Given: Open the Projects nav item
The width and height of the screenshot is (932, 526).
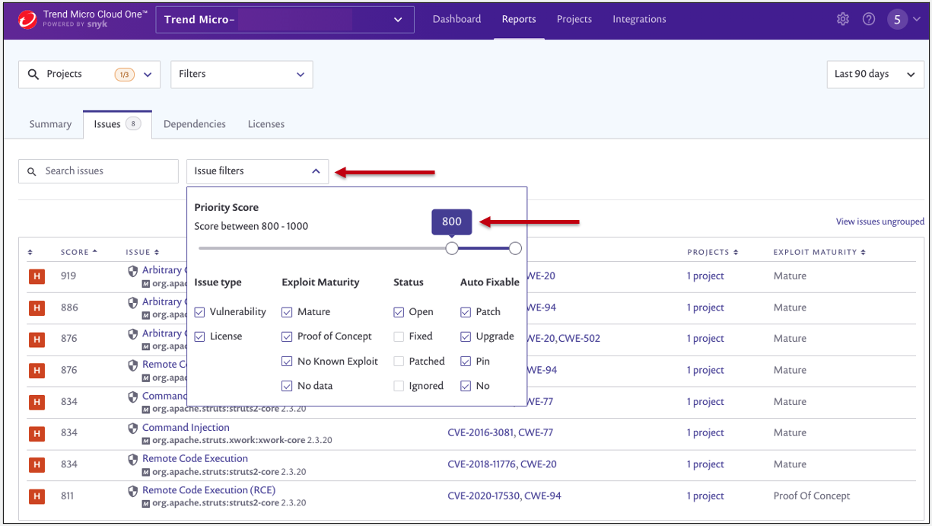Looking at the screenshot, I should [574, 20].
